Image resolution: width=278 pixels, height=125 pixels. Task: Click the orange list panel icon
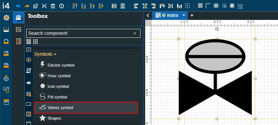(18, 41)
